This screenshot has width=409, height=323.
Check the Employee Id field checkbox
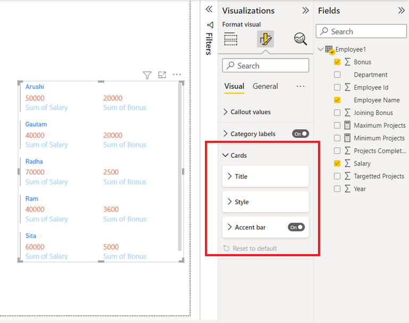click(337, 87)
